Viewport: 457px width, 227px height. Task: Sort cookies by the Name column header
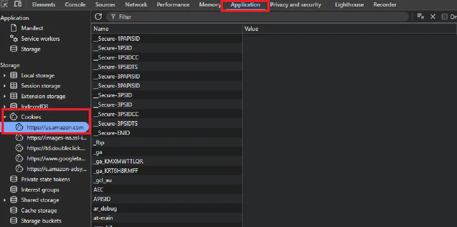tap(101, 29)
